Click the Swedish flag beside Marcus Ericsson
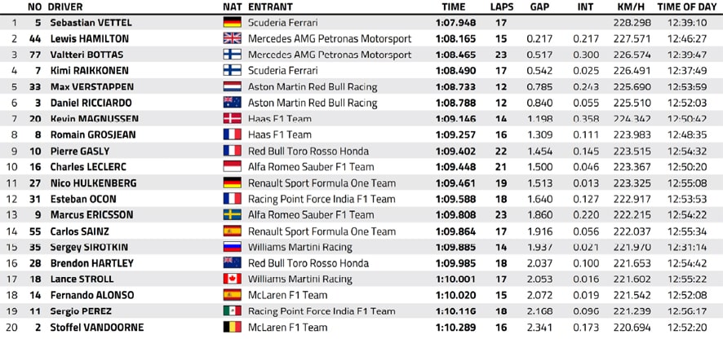 232,215
